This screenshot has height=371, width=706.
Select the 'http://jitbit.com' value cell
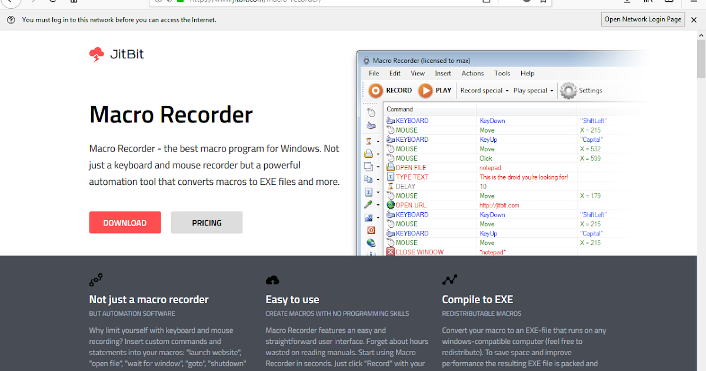[499, 205]
